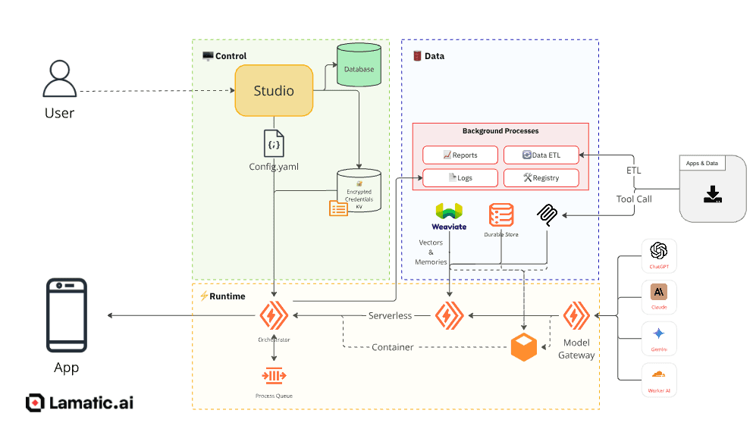753x432 pixels.
Task: Click the Serverless label
Action: 390,316
